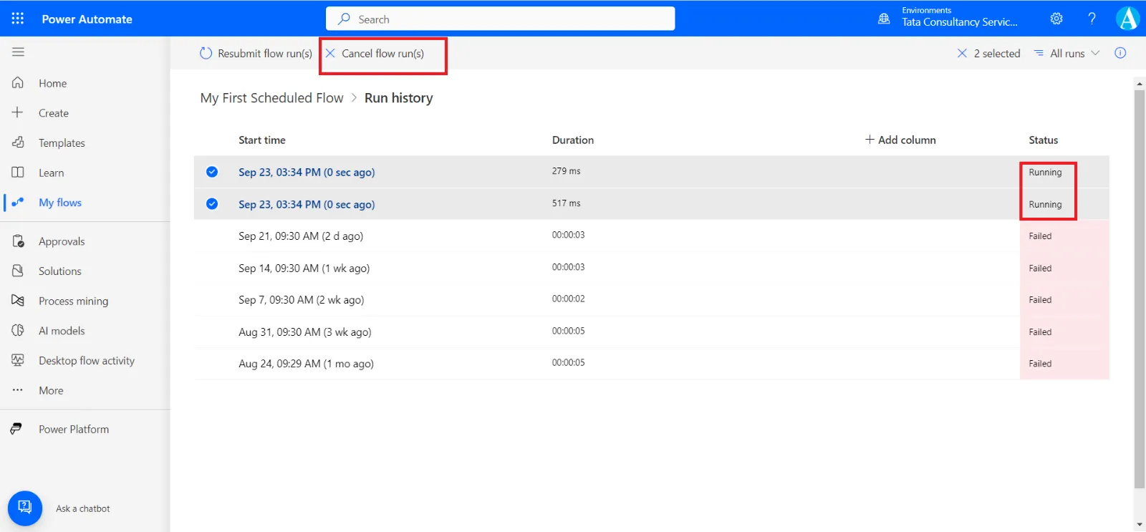Click the Learn book icon

18,172
